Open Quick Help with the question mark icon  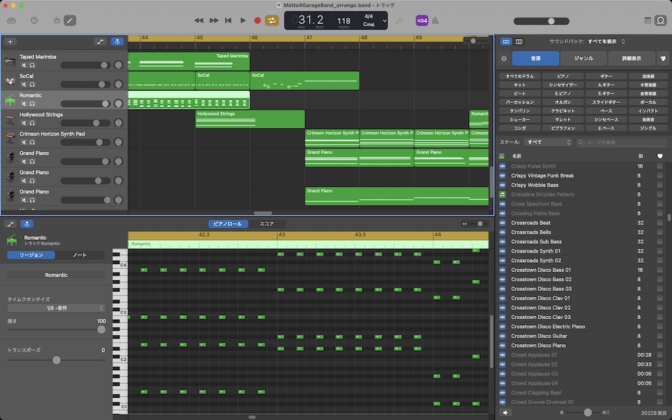pos(34,21)
